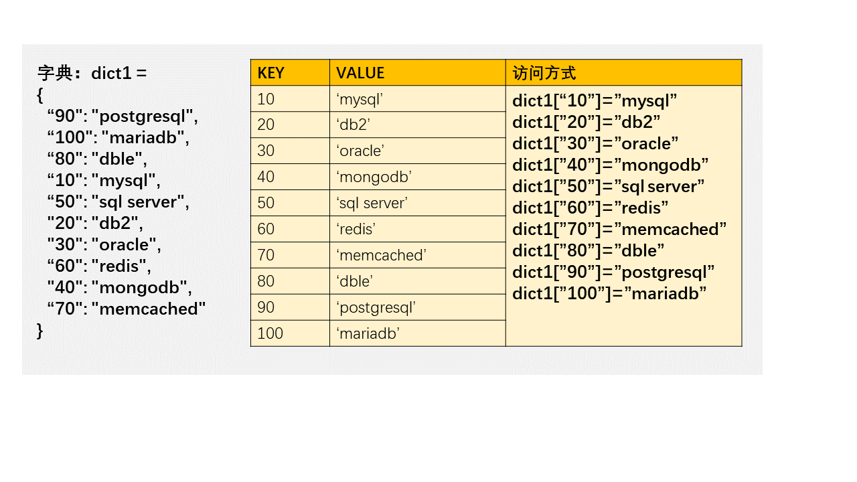This screenshot has width=857, height=482.
Task: Select the KEY cell 50
Action: point(290,204)
